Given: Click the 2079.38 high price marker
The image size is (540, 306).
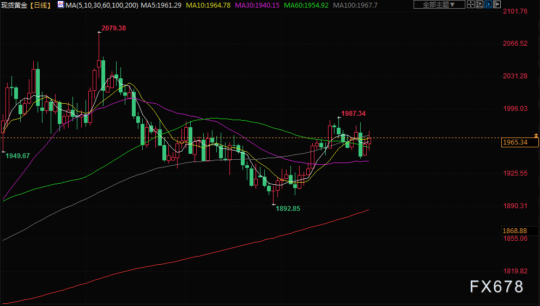Looking at the screenshot, I should tap(114, 28).
